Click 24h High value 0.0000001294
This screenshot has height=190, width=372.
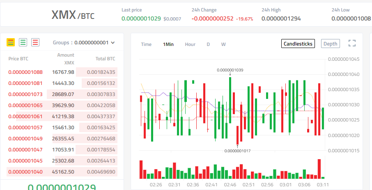pyautogui.click(x=281, y=18)
